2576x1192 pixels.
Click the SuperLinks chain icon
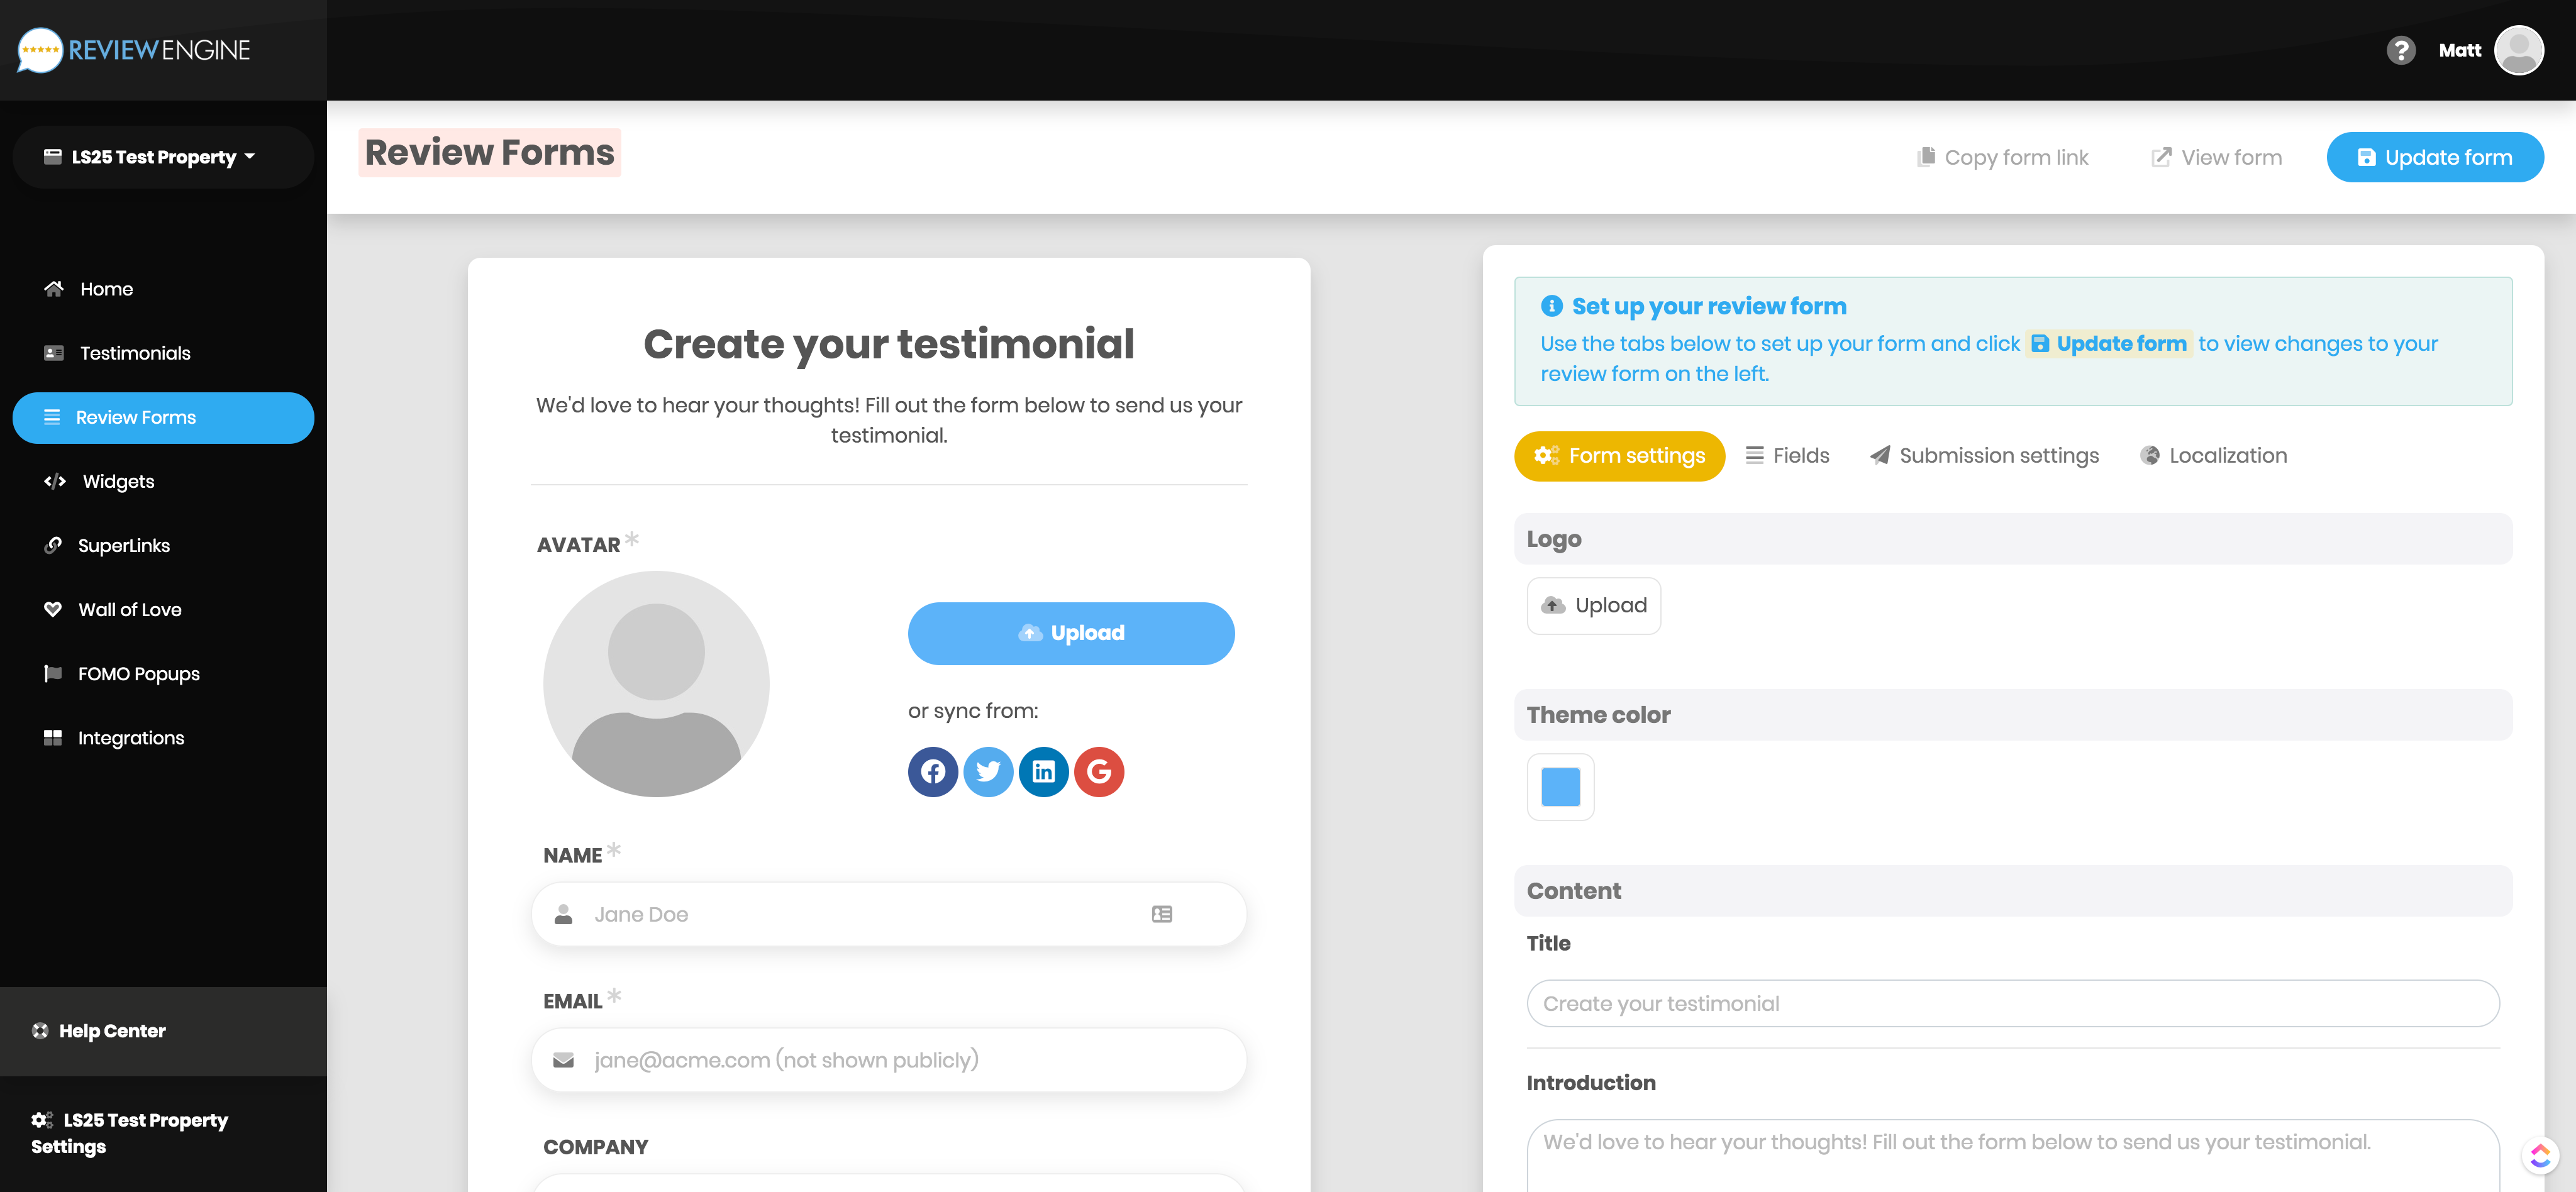pyautogui.click(x=53, y=545)
